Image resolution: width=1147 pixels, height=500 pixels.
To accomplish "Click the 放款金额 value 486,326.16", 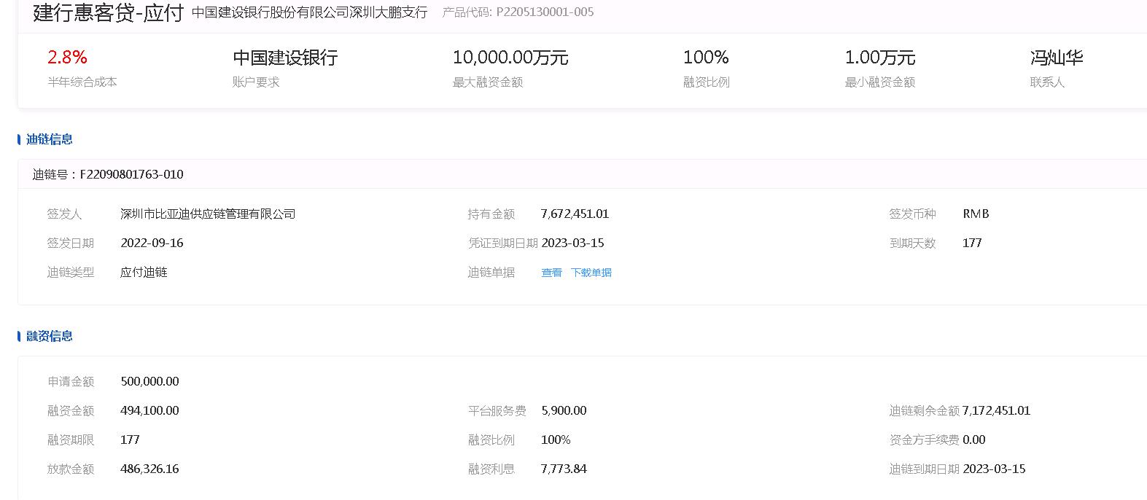I will pos(149,469).
